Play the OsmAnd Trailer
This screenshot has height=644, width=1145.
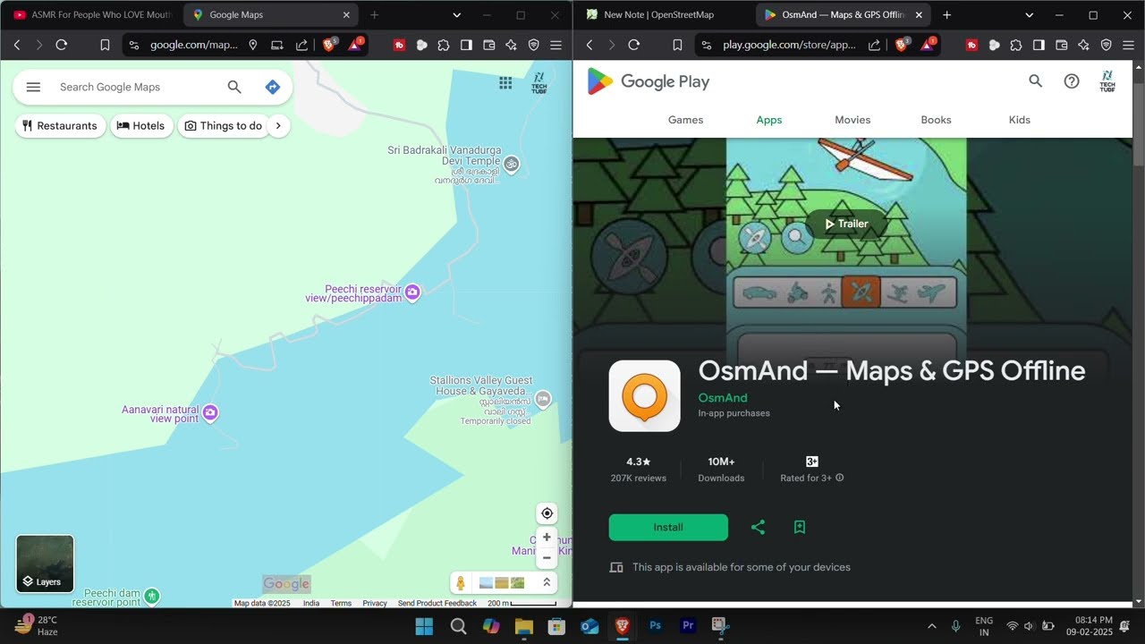point(846,224)
